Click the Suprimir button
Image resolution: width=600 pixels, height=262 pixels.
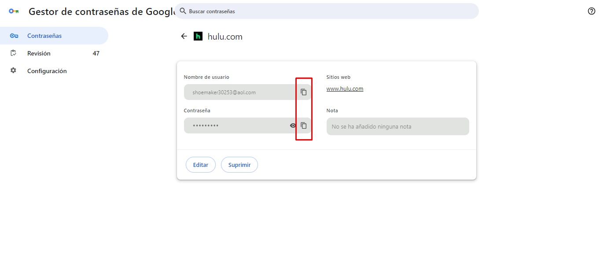pyautogui.click(x=239, y=165)
